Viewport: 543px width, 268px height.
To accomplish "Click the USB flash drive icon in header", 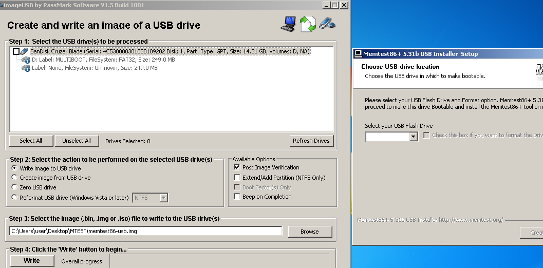I will [327, 23].
